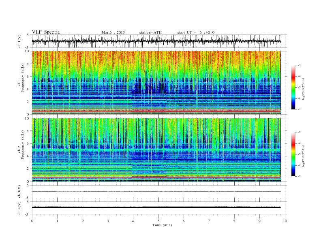The image size is (321, 248).
Task: Select the "start UT = 6 :40: 0" text
Action: click(x=196, y=32)
